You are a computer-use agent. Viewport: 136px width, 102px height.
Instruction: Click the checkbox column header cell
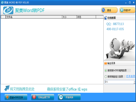click(x=3, y=17)
